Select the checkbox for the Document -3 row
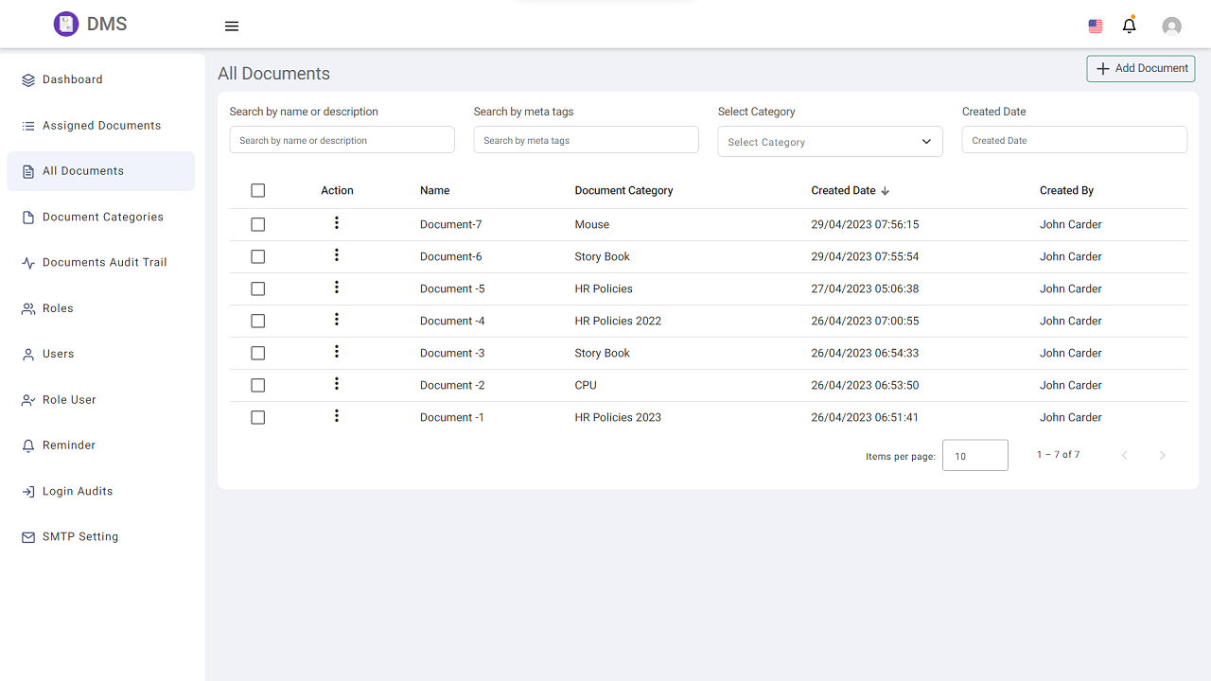The height and width of the screenshot is (681, 1211). point(257,354)
